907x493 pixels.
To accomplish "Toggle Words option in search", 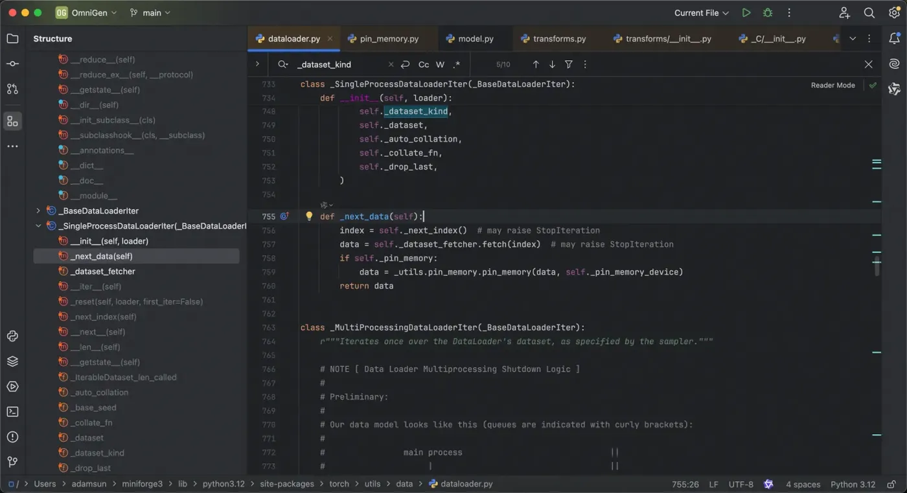I will (x=441, y=65).
